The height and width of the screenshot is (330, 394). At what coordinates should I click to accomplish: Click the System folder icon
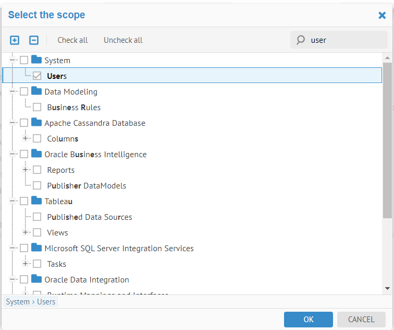click(36, 60)
